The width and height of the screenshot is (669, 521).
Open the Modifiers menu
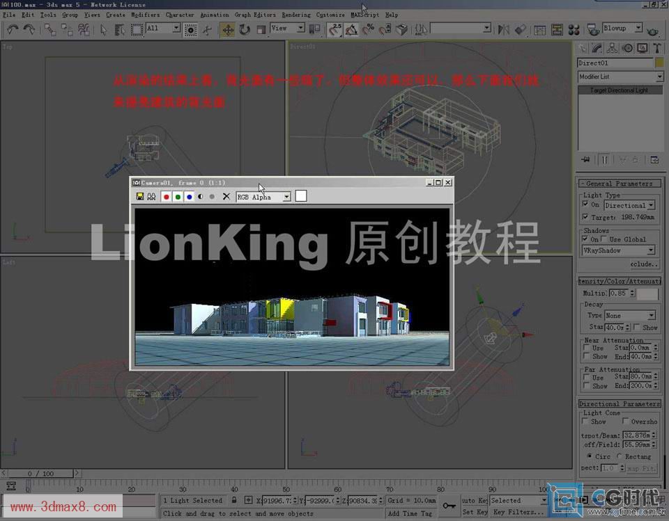(x=145, y=15)
